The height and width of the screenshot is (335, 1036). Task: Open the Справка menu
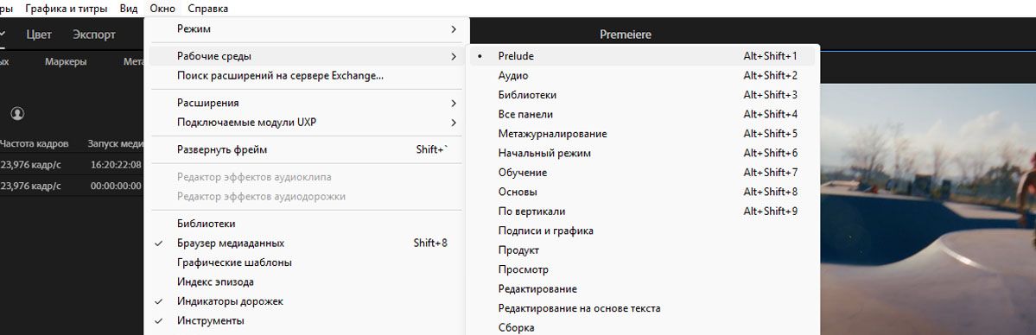[208, 9]
